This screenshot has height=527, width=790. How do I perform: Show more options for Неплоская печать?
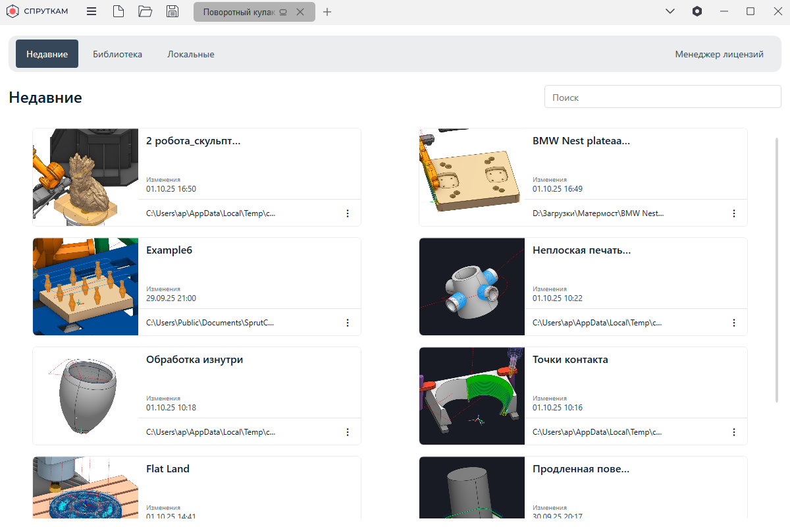pyautogui.click(x=734, y=323)
